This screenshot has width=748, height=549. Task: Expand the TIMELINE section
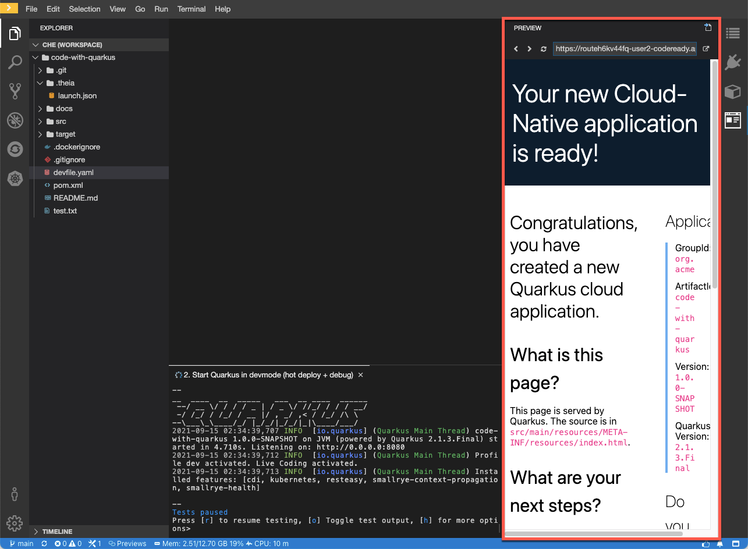pyautogui.click(x=99, y=532)
